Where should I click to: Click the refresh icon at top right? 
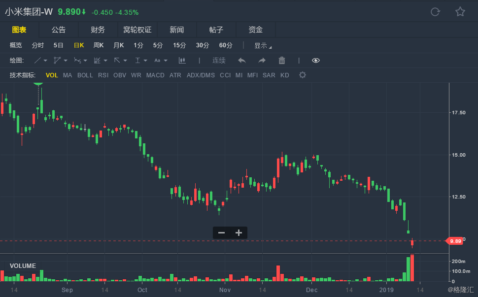pyautogui.click(x=435, y=12)
